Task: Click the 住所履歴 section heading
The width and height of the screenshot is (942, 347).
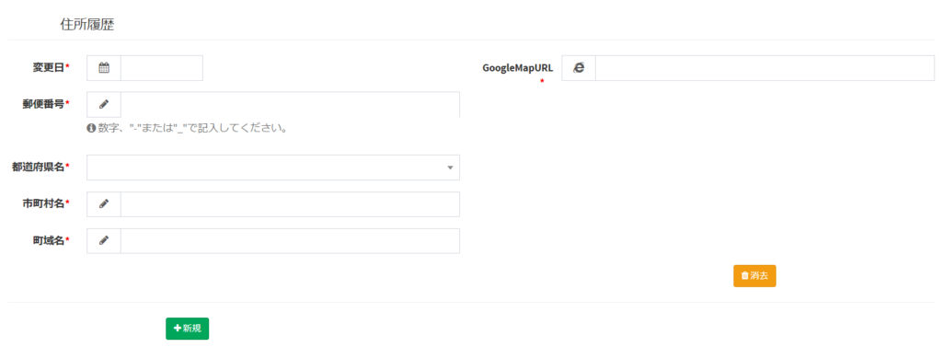Action: pos(87,24)
